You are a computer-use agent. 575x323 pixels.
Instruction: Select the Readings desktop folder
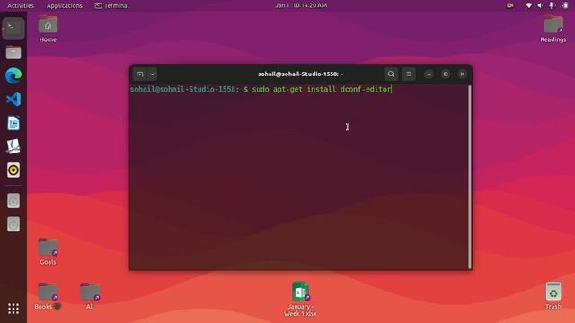(553, 30)
